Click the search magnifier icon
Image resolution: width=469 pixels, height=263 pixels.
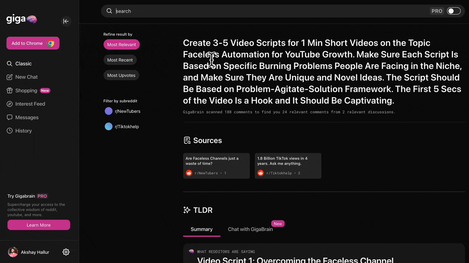pos(109,11)
